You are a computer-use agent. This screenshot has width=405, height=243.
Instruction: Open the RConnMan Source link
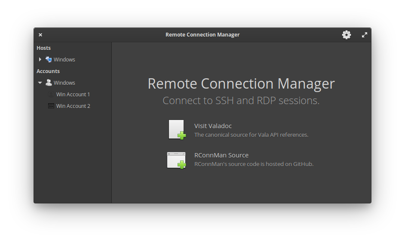coord(221,155)
